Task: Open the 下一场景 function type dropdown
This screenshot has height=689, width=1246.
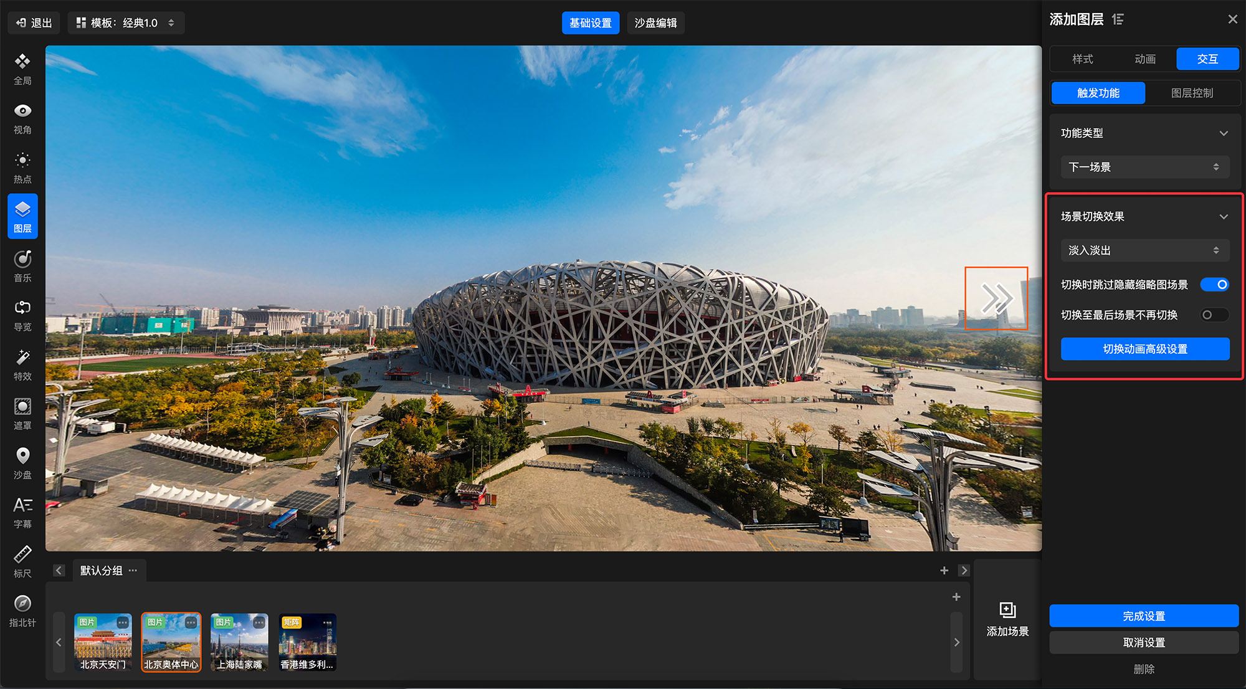Action: (1144, 167)
